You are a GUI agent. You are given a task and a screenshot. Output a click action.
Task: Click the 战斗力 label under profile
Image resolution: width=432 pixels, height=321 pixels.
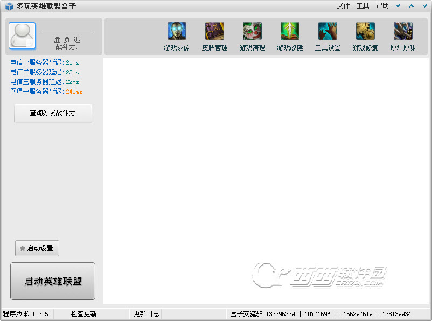[66, 47]
